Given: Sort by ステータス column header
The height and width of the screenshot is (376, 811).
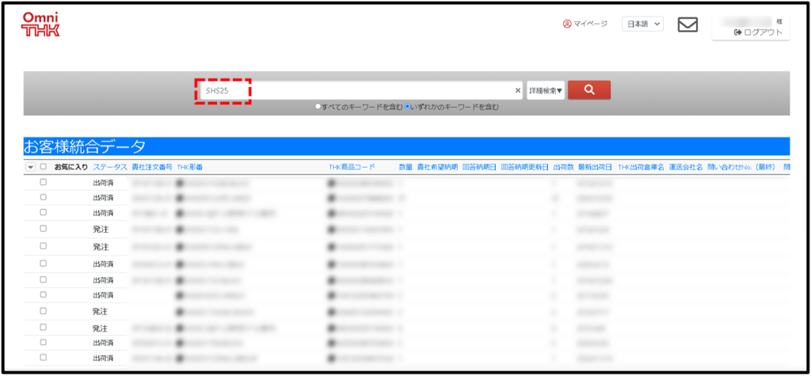Looking at the screenshot, I should click(110, 167).
